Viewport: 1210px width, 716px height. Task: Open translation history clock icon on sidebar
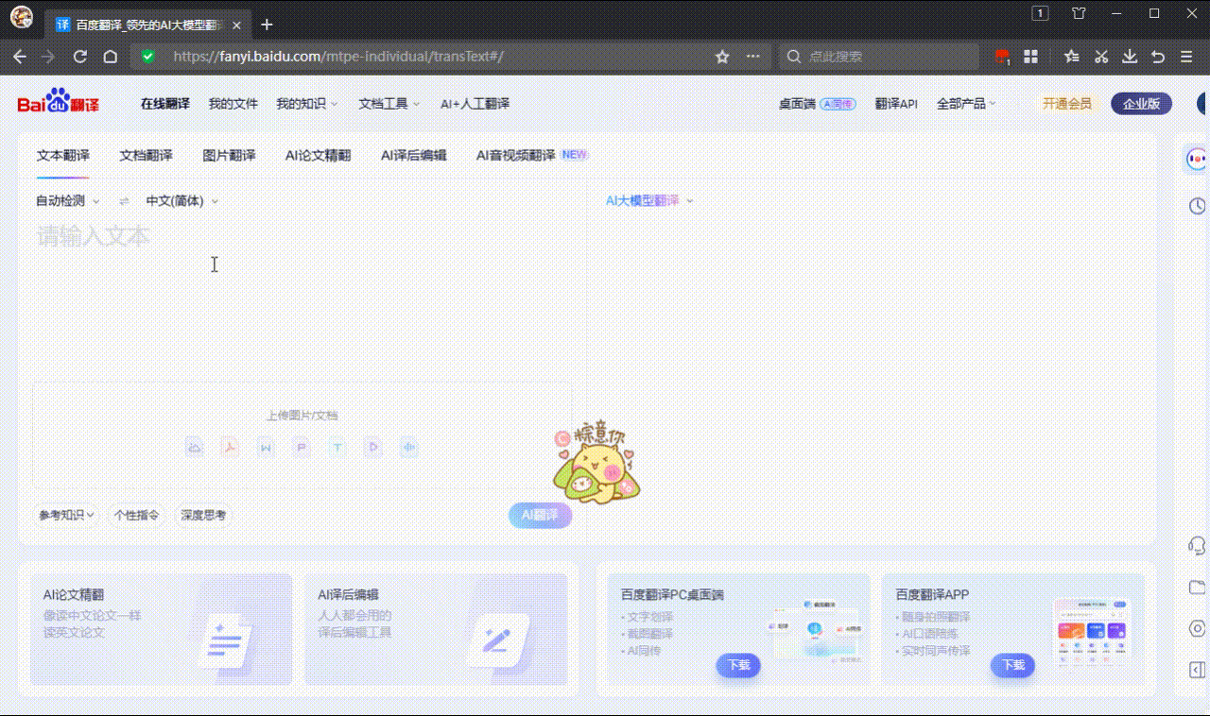(1197, 206)
